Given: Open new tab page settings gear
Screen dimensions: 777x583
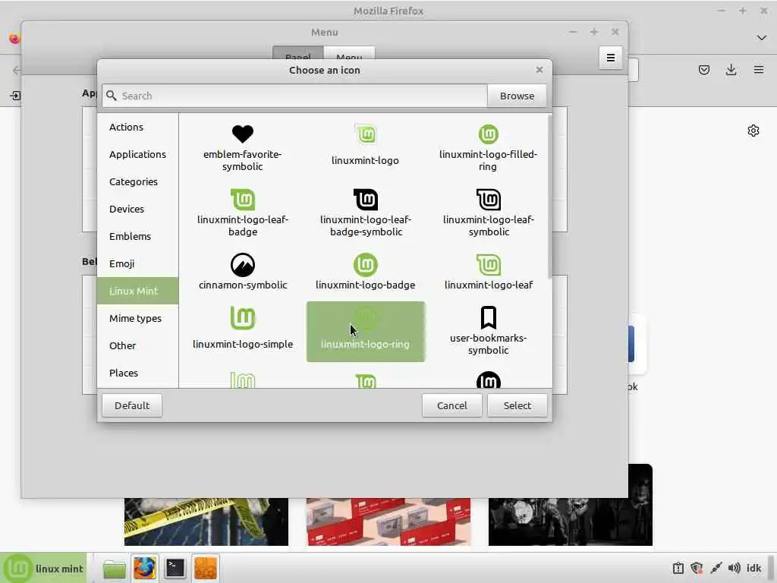Looking at the screenshot, I should [x=753, y=131].
